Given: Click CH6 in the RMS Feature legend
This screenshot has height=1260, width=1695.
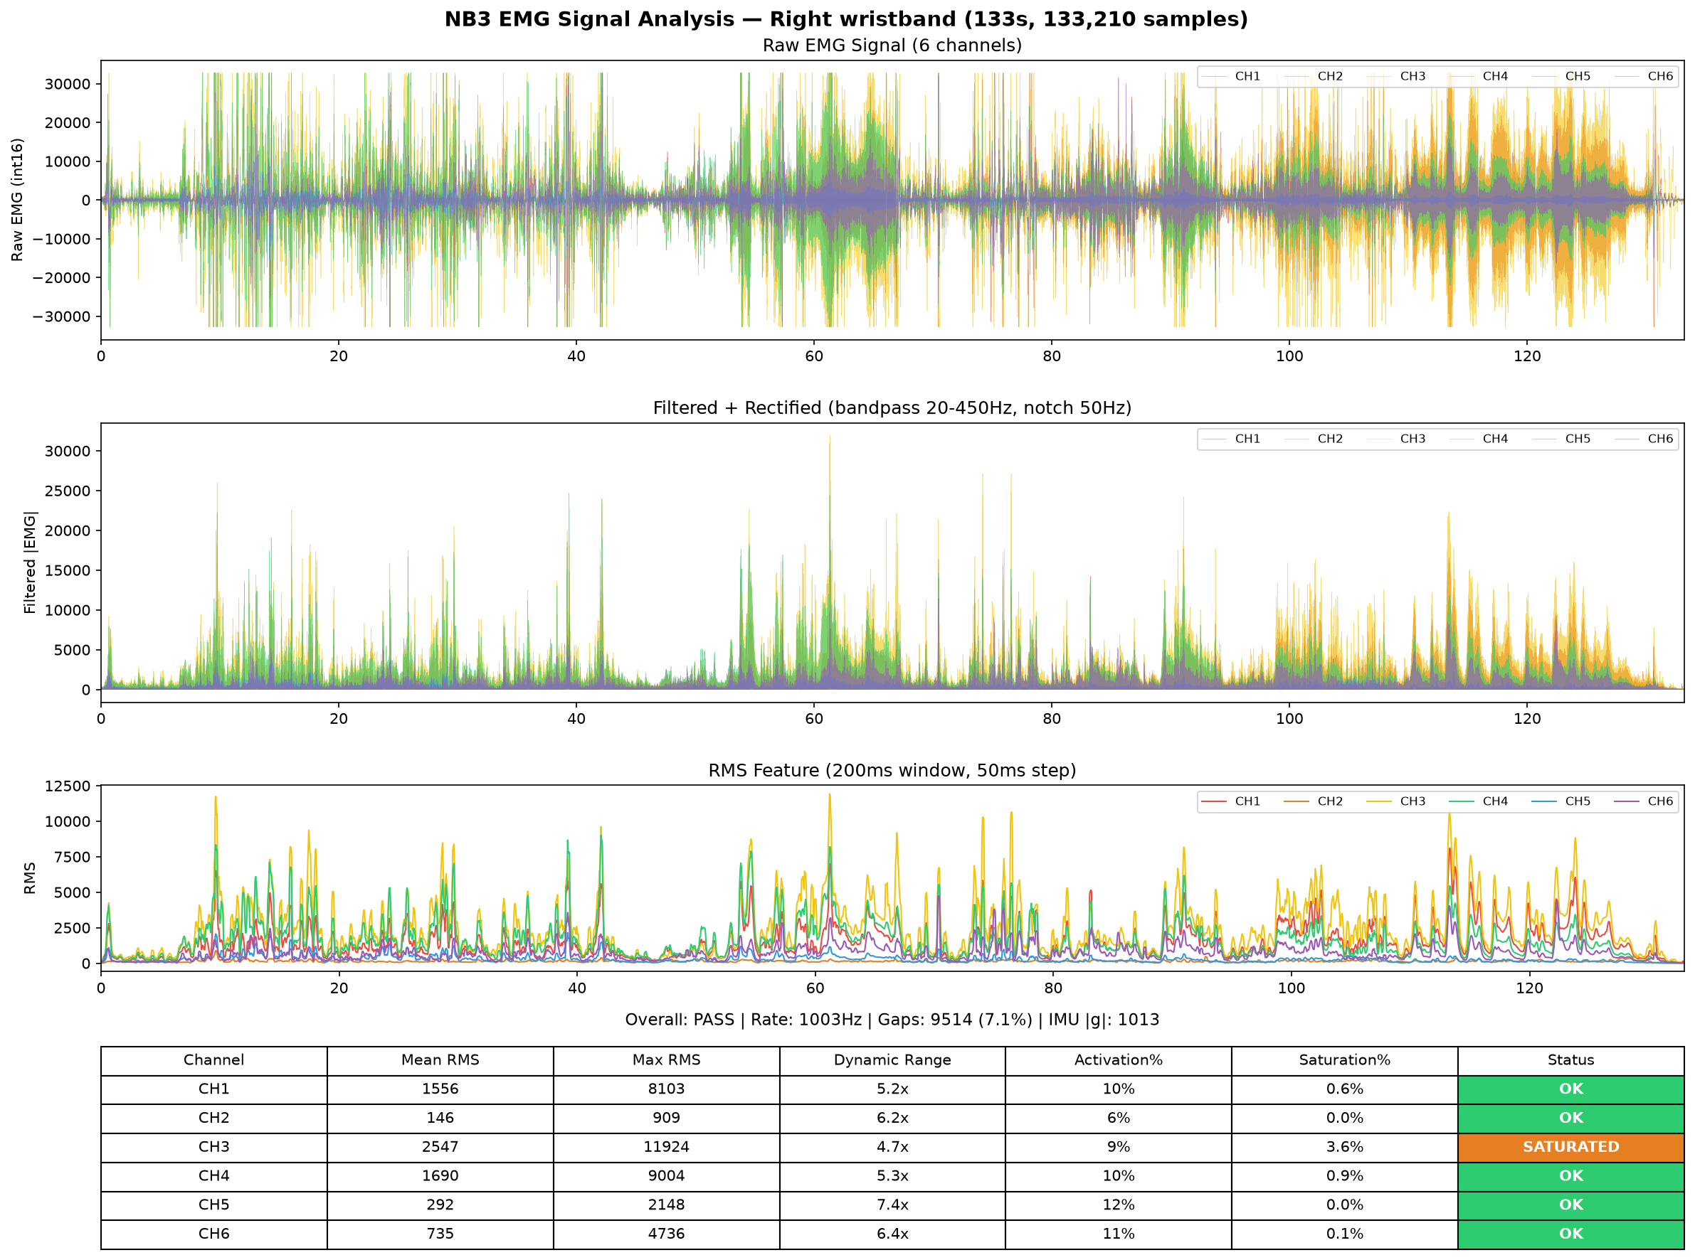Looking at the screenshot, I should coord(1642,801).
